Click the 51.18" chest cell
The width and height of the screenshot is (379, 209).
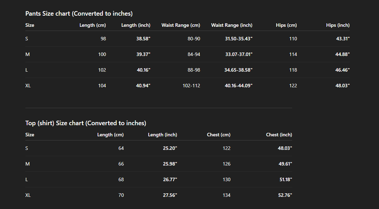(285, 180)
